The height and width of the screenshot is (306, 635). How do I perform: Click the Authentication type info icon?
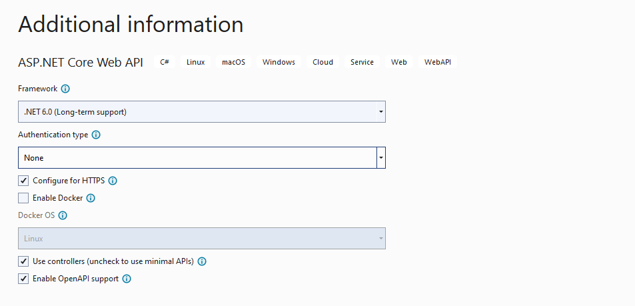(96, 135)
